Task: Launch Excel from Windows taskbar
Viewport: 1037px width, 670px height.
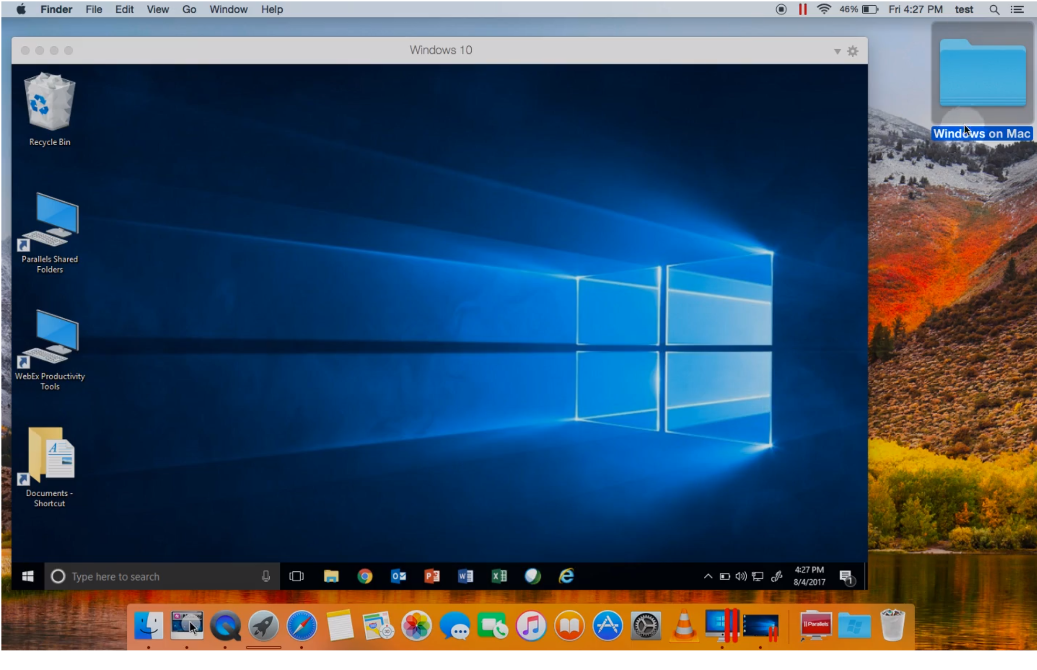Action: tap(499, 576)
